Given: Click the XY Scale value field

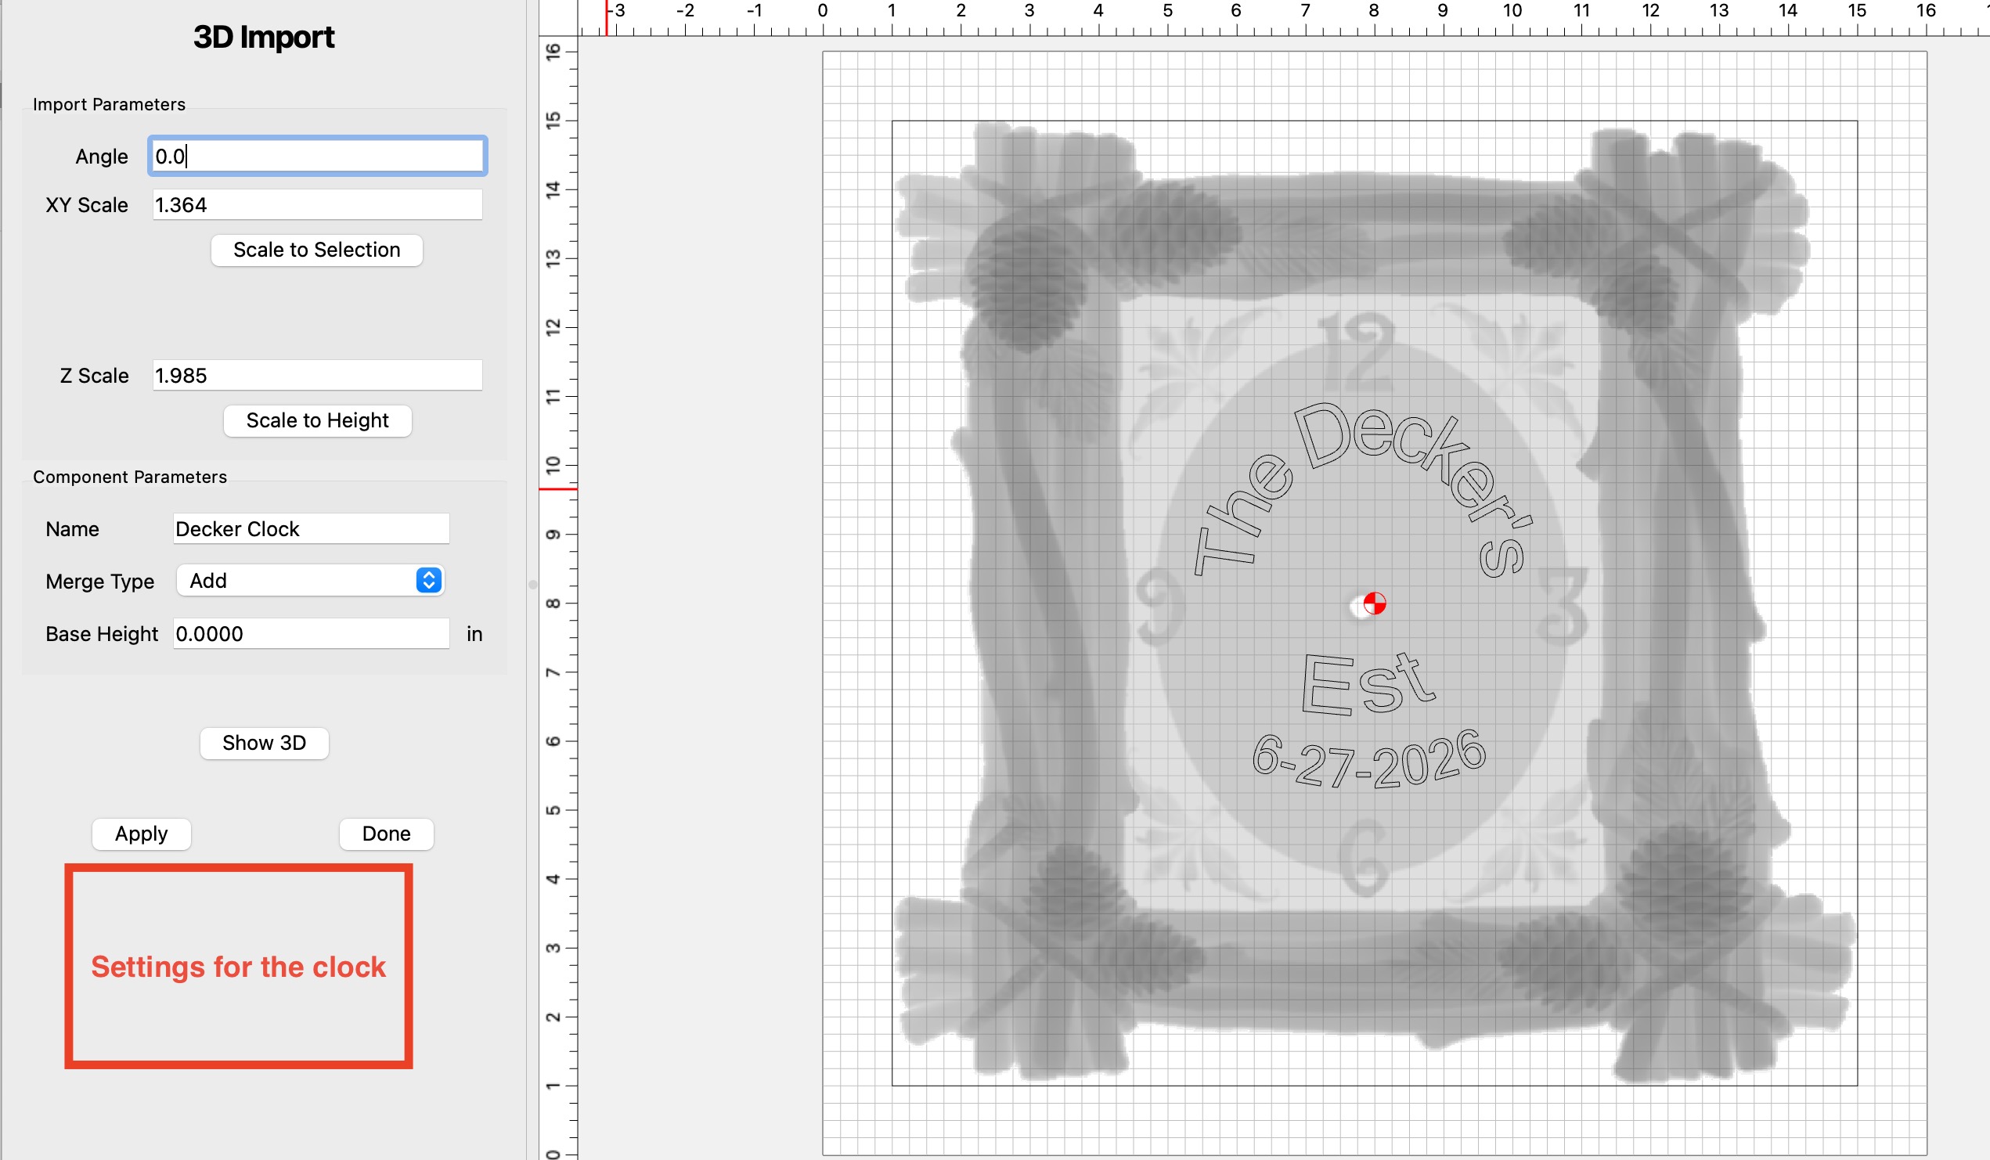Looking at the screenshot, I should pyautogui.click(x=317, y=205).
